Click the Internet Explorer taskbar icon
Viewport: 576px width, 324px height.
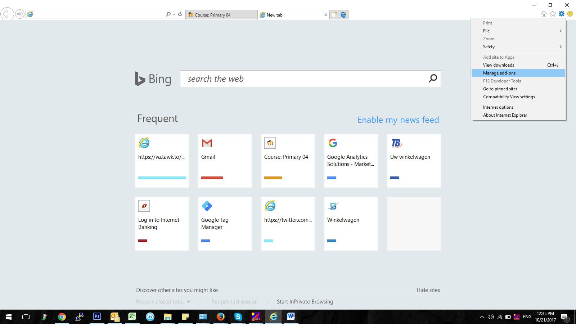(274, 317)
